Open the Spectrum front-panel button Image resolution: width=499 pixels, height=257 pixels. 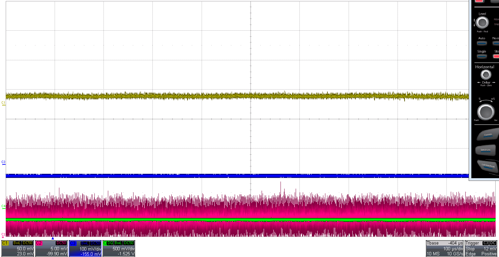tap(486, 150)
